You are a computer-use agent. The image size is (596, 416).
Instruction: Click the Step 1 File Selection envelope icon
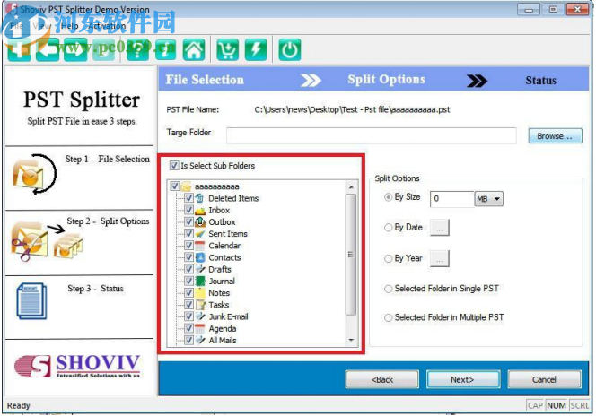tap(34, 175)
